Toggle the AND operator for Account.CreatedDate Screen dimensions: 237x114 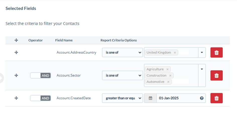41,98
